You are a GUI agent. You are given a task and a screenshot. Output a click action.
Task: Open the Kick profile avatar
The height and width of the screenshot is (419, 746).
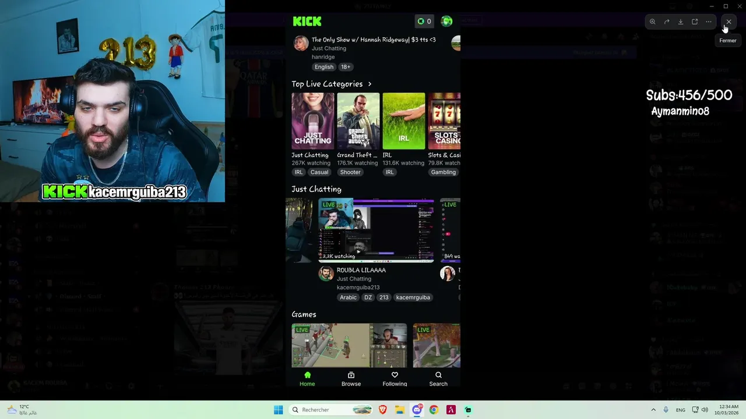tap(447, 22)
